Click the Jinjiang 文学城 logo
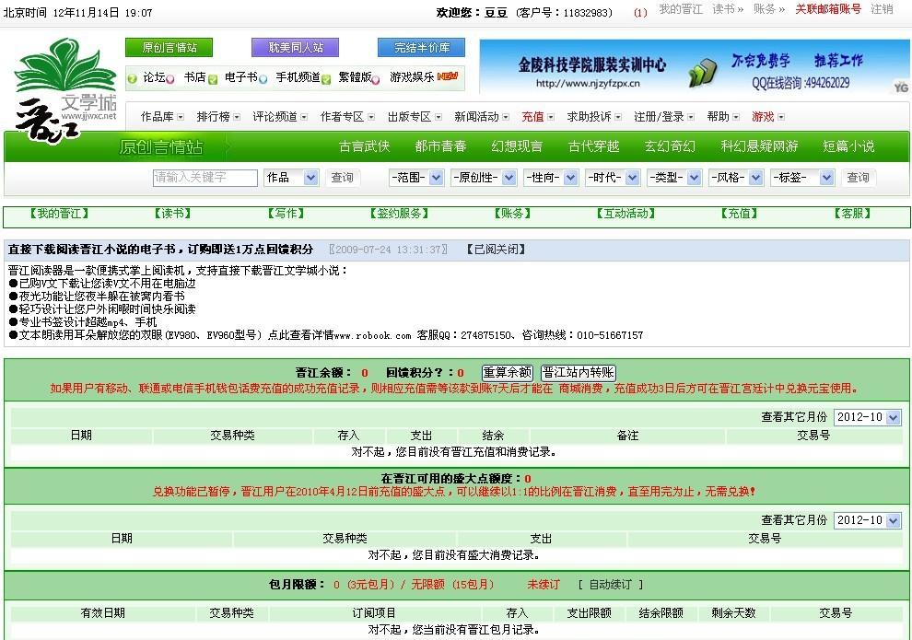The width and height of the screenshot is (912, 640). pyautogui.click(x=65, y=90)
